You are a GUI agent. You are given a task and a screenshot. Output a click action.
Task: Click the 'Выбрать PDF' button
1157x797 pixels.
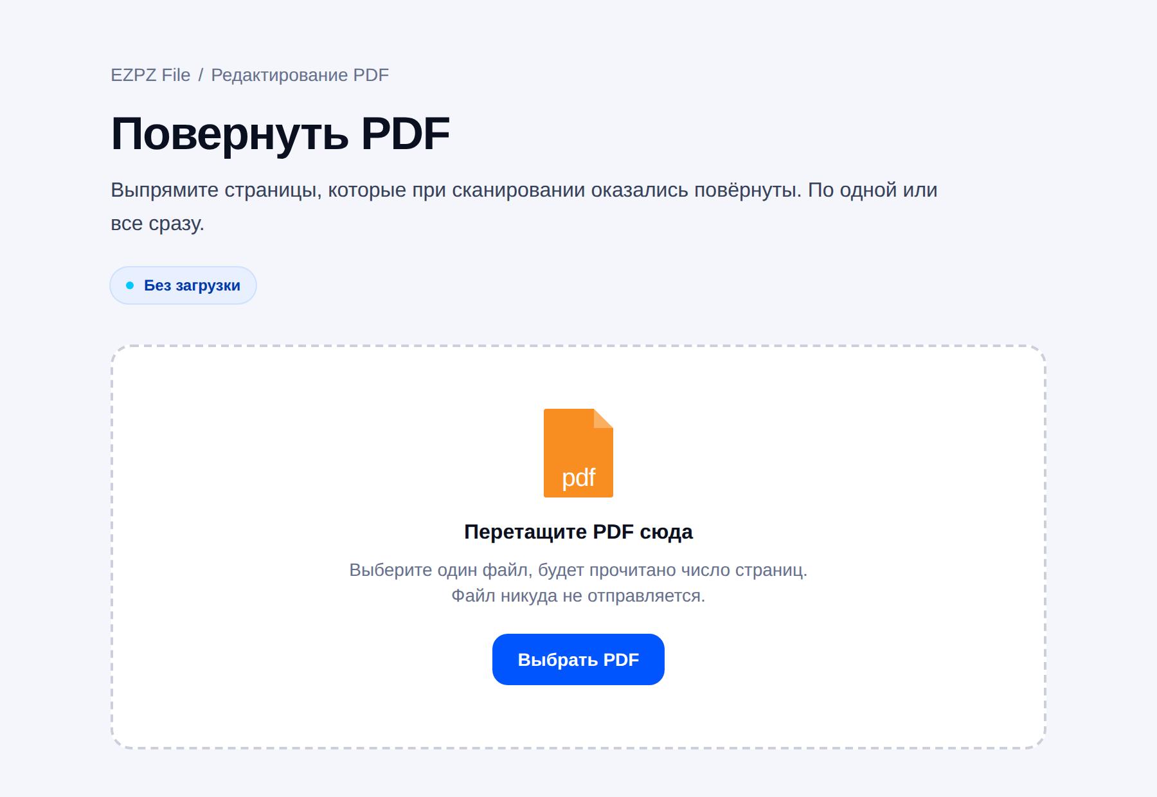pos(578,659)
